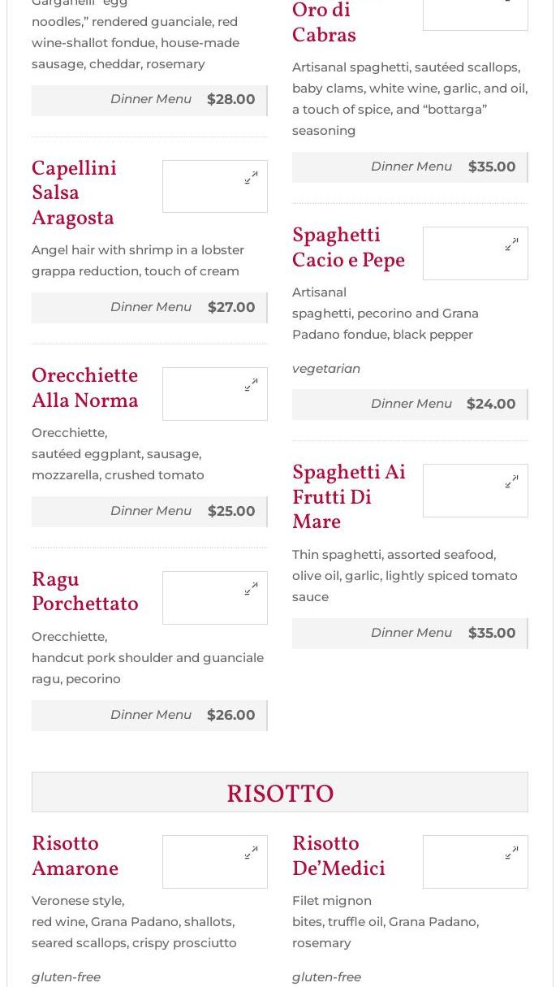Open the Spaghetti Cacio e Pepe title
Image resolution: width=560 pixels, height=987 pixels.
tap(348, 248)
